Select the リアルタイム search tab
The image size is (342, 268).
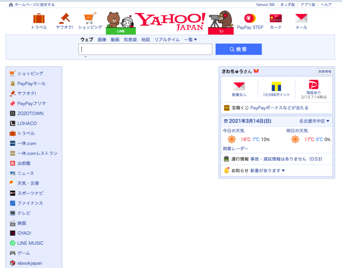coord(167,40)
